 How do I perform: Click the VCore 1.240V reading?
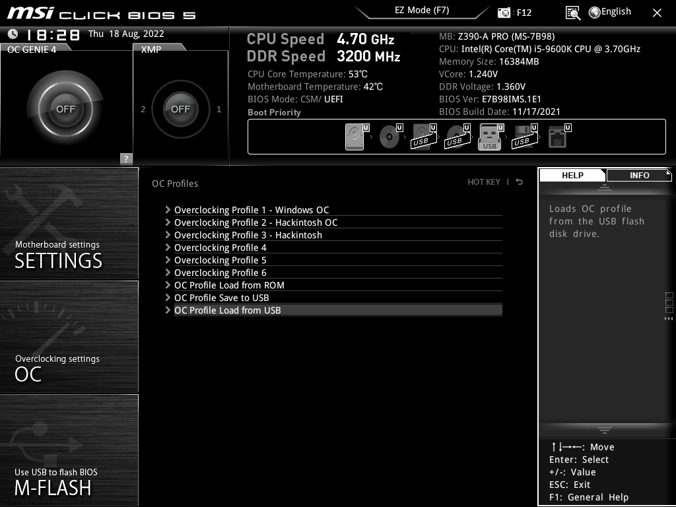pyautogui.click(x=468, y=74)
